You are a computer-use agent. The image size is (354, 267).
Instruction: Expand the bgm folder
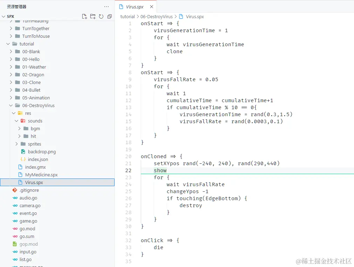pos(19,128)
